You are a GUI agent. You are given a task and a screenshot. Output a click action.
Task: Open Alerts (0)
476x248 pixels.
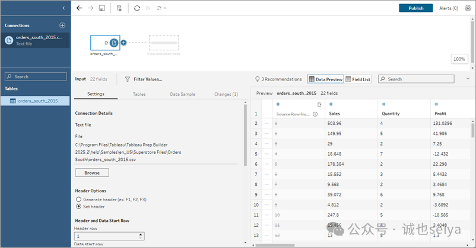point(448,8)
